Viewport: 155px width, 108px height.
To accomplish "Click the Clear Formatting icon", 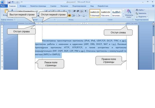I will tap(53, 11).
